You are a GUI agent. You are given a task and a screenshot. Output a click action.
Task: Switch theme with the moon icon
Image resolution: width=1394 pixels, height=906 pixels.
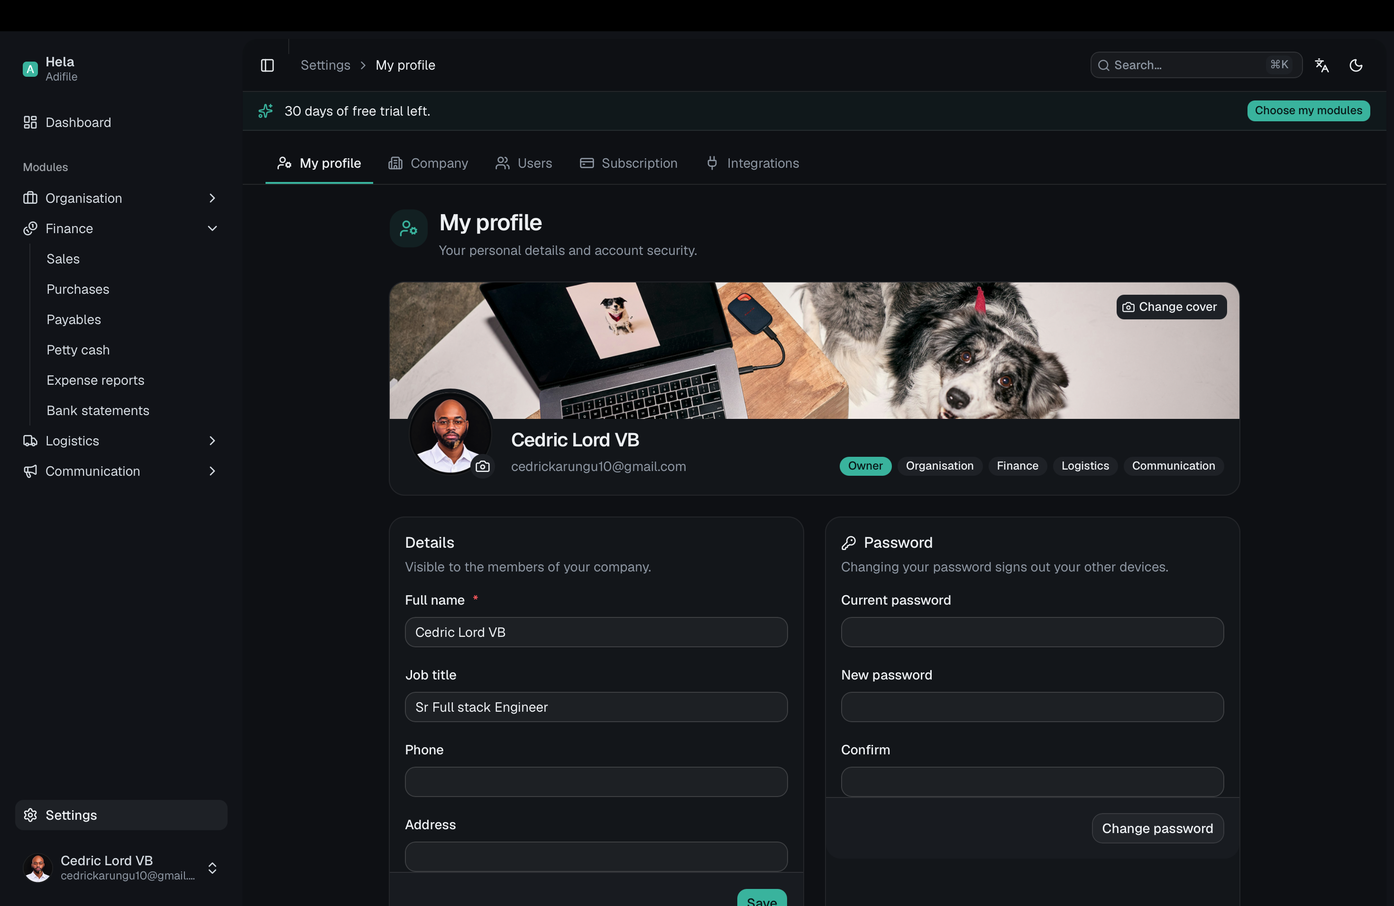1356,65
